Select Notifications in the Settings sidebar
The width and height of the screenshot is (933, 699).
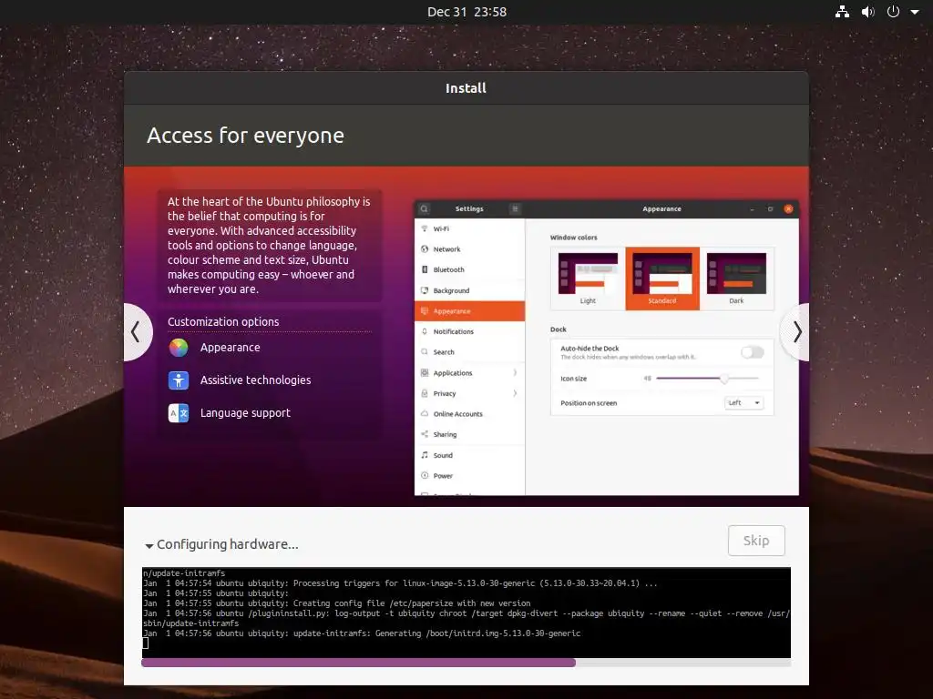[x=469, y=331]
